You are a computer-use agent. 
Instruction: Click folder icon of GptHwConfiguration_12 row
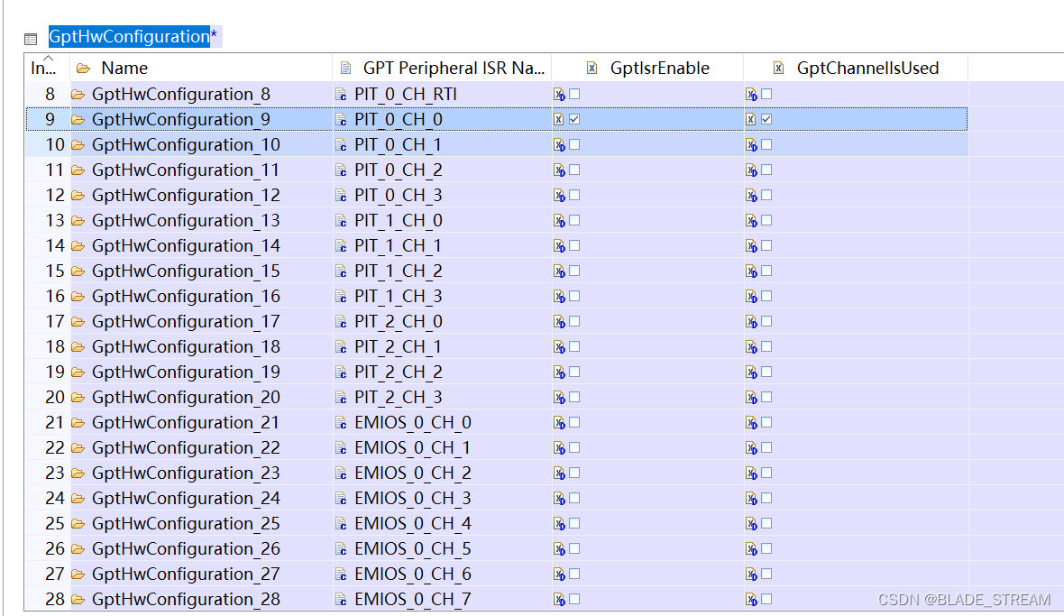(78, 196)
